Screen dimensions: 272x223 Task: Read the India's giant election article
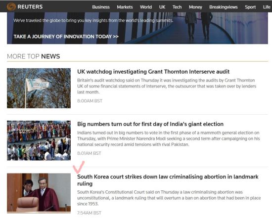(x=150, y=124)
